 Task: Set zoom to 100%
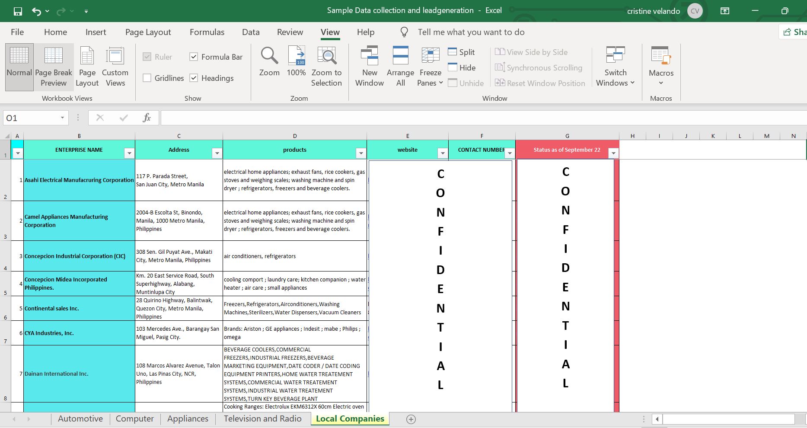(297, 62)
